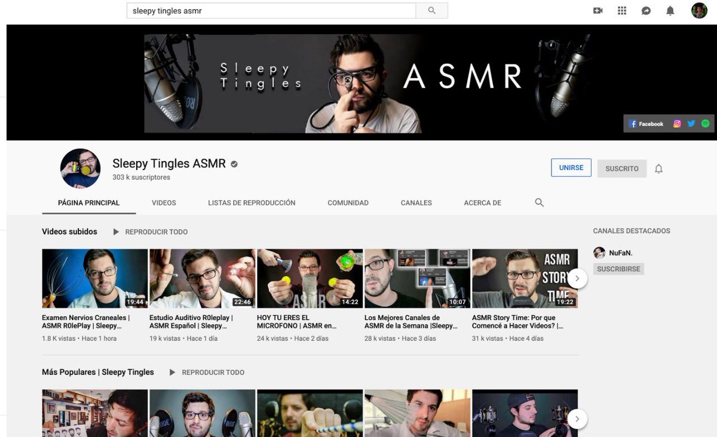Click the NuFaN. channel name

pyautogui.click(x=621, y=253)
